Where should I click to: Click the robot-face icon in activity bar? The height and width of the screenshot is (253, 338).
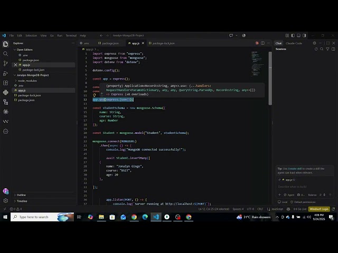[x=6, y=131]
